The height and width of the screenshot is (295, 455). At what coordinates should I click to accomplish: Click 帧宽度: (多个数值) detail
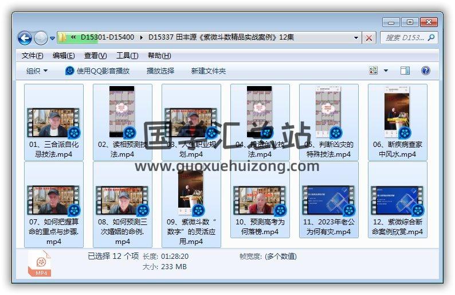pyautogui.click(x=268, y=257)
